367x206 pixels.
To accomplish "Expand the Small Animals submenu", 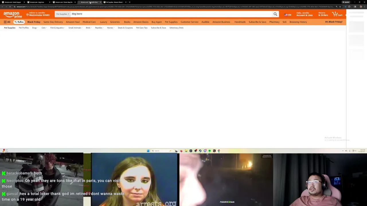I will pos(75,28).
